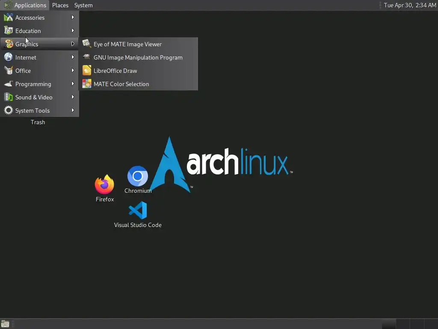Click the Sound & Video icon

click(9, 97)
